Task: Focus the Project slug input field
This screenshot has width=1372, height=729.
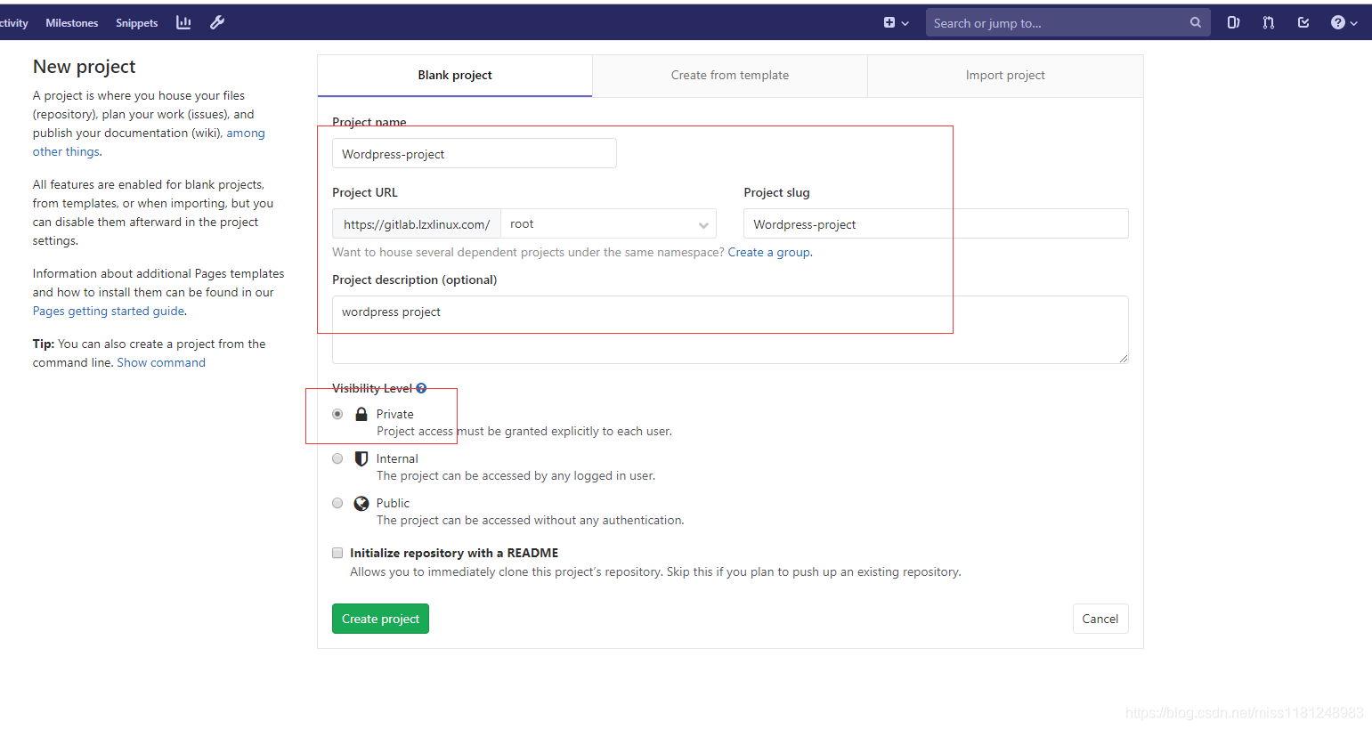Action: tap(936, 223)
